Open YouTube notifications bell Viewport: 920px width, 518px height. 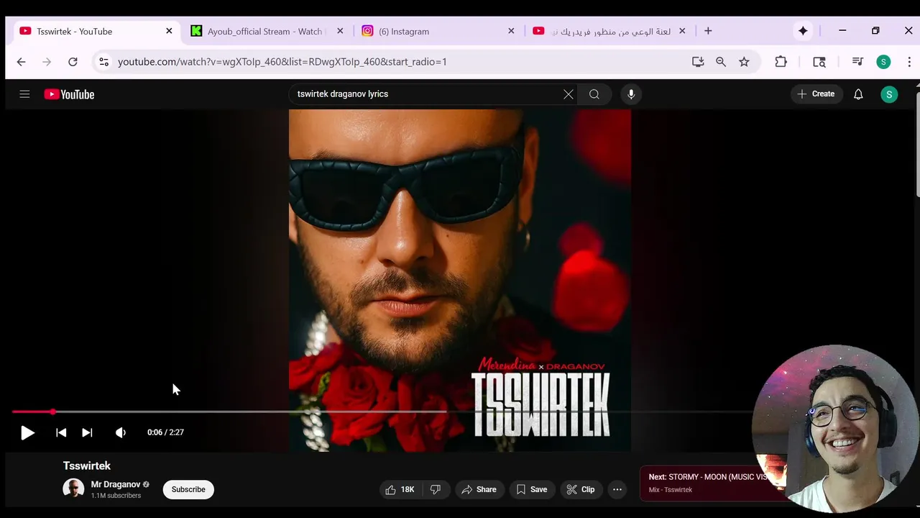pyautogui.click(x=858, y=94)
